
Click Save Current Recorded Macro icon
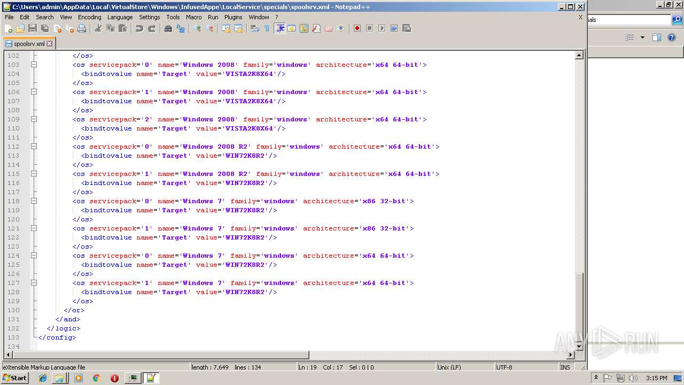click(406, 28)
